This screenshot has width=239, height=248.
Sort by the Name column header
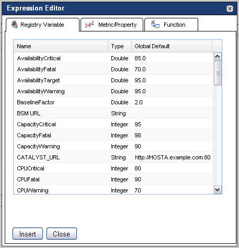(61, 46)
